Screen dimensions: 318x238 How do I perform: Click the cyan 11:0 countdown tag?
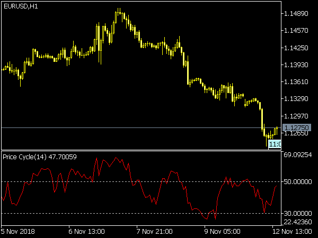tap(275, 144)
